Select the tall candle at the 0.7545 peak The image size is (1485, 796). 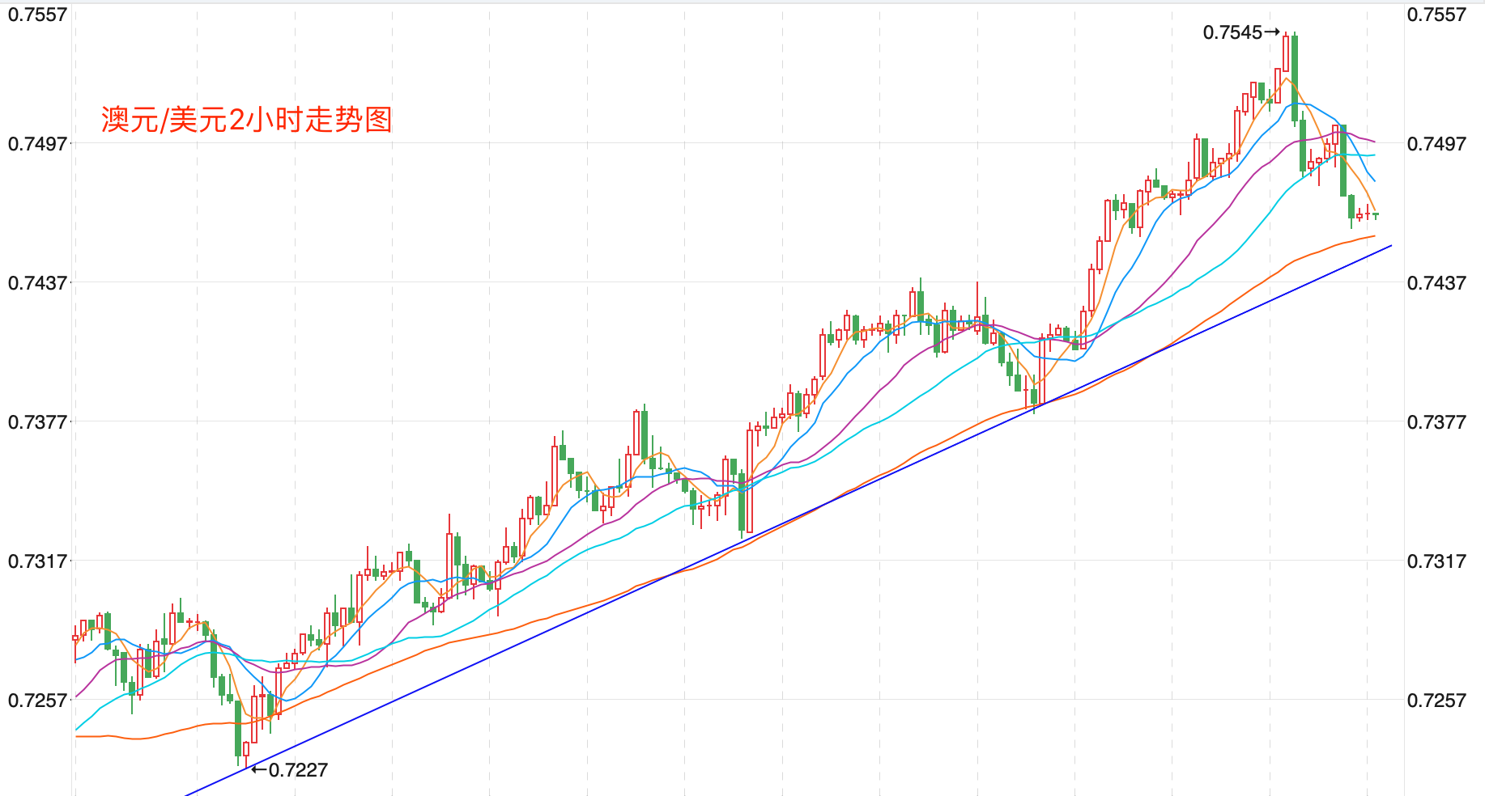[x=1286, y=53]
